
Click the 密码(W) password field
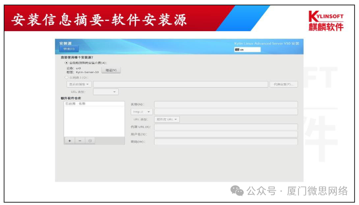click(x=226, y=141)
